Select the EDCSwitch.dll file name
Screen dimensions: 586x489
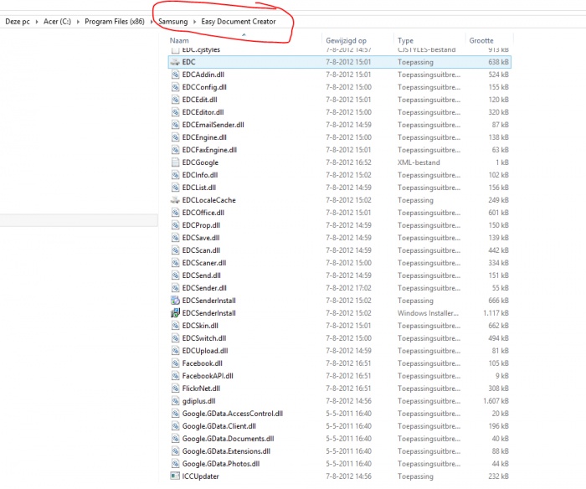(204, 338)
